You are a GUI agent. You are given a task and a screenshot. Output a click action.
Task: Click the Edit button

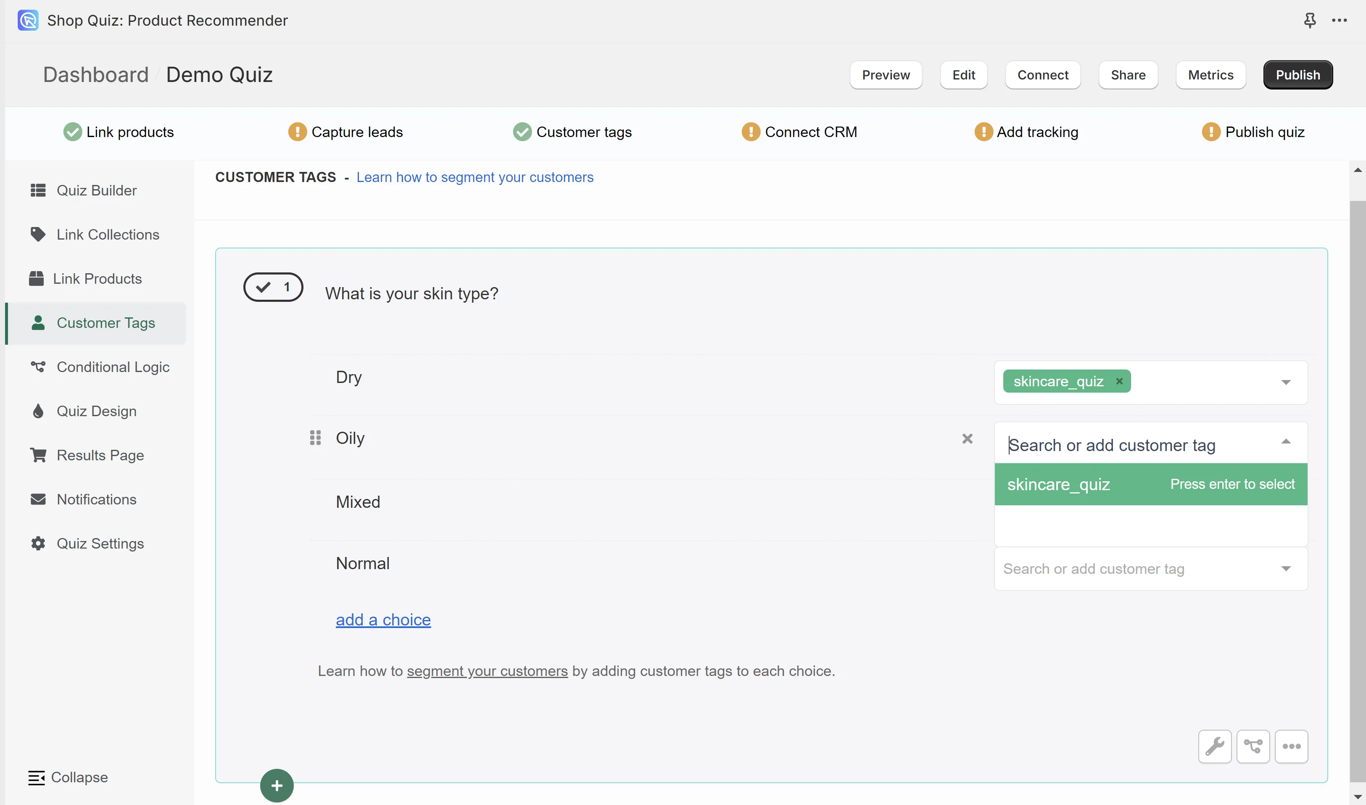point(963,75)
